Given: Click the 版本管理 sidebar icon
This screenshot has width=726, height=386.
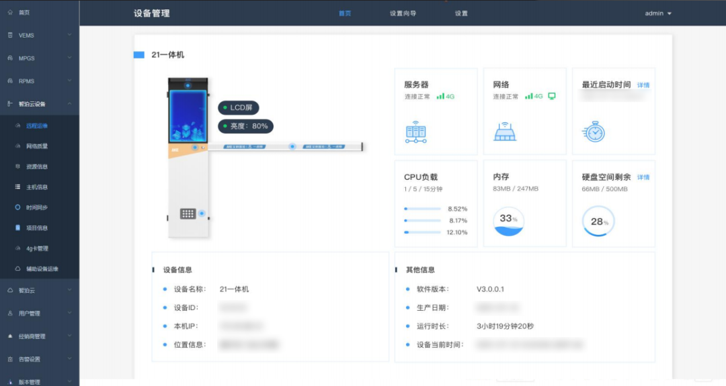Looking at the screenshot, I should pyautogui.click(x=10, y=382).
